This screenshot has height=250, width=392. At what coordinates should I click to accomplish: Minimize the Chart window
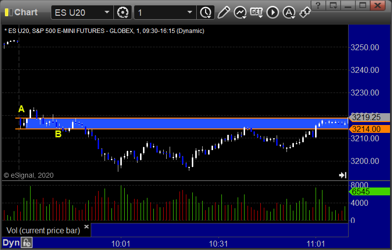348,5
